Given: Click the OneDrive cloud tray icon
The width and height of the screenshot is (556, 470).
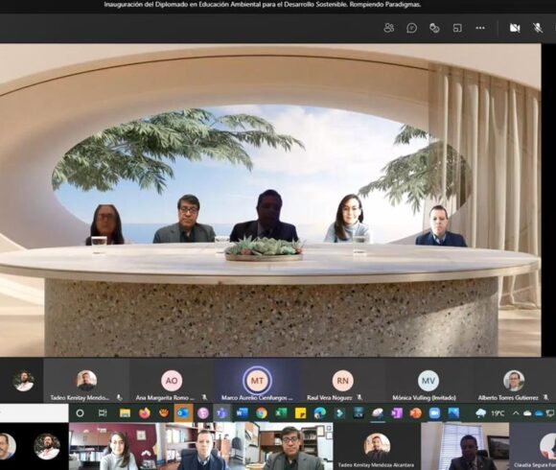Looking at the screenshot, I should (x=539, y=413).
